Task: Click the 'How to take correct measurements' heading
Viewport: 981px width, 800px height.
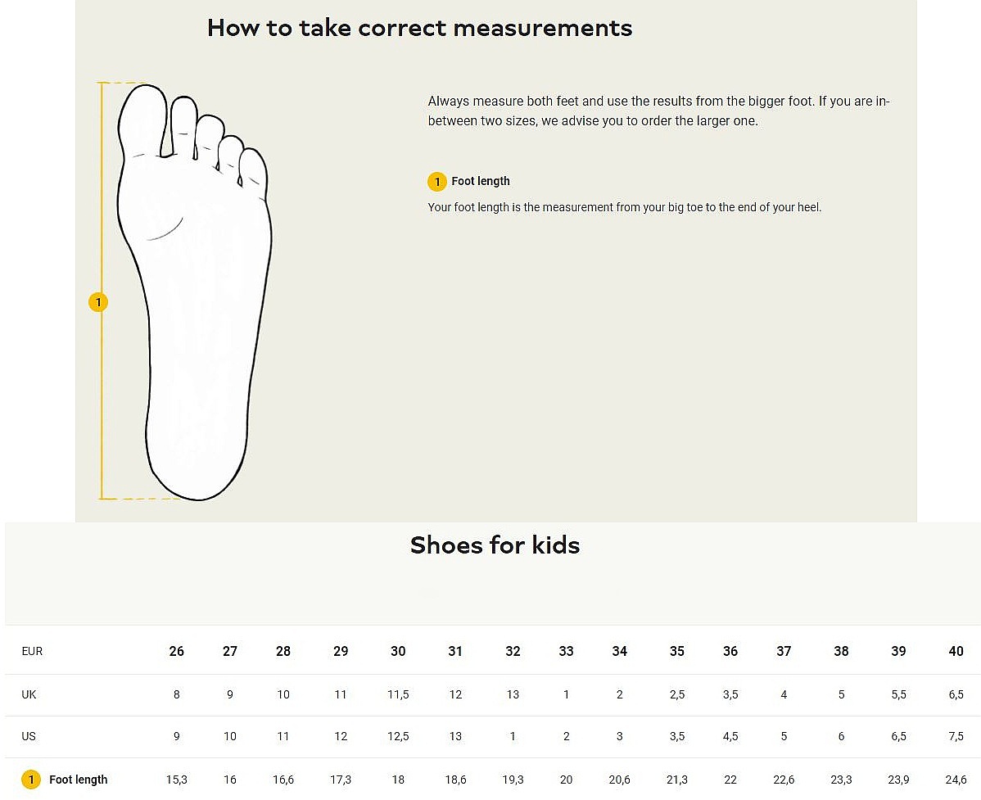Action: pos(419,28)
